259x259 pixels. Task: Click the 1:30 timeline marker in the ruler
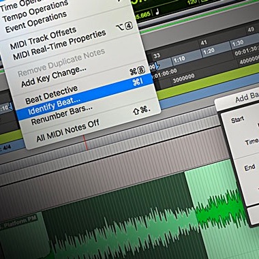click(238, 42)
